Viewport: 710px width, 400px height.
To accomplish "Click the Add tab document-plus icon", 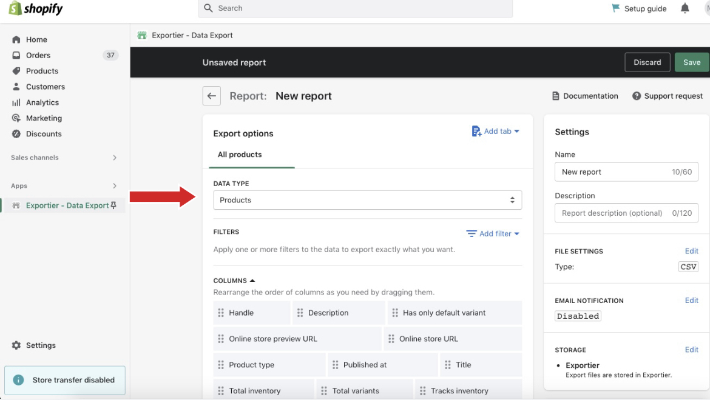I will point(476,131).
